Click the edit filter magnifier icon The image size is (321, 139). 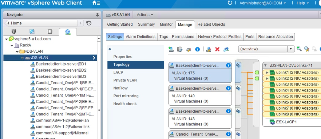point(307,49)
